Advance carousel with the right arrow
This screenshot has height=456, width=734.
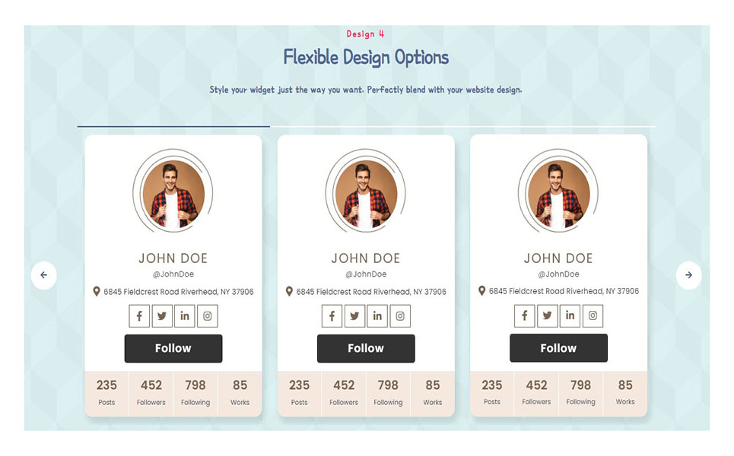coord(688,275)
